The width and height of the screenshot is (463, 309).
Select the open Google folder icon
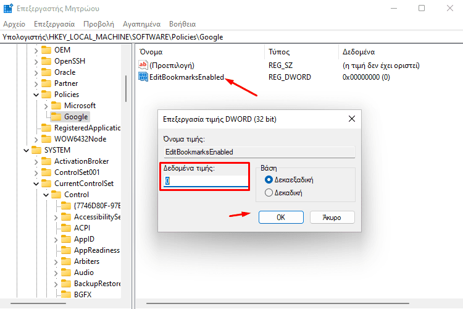56,117
